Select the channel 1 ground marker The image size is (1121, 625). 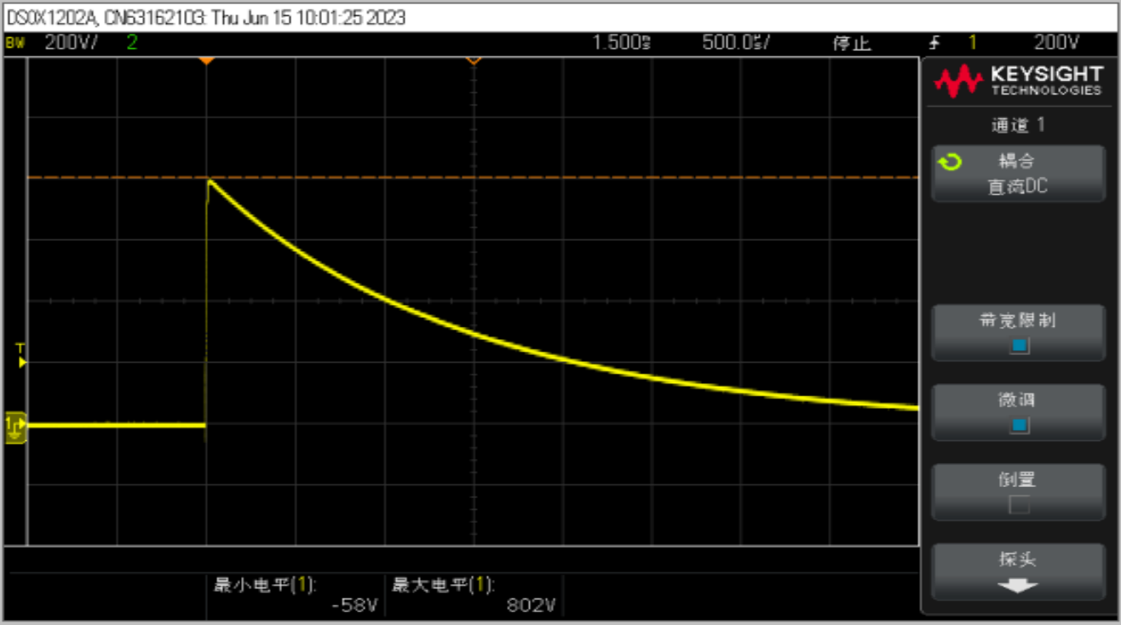click(15, 427)
